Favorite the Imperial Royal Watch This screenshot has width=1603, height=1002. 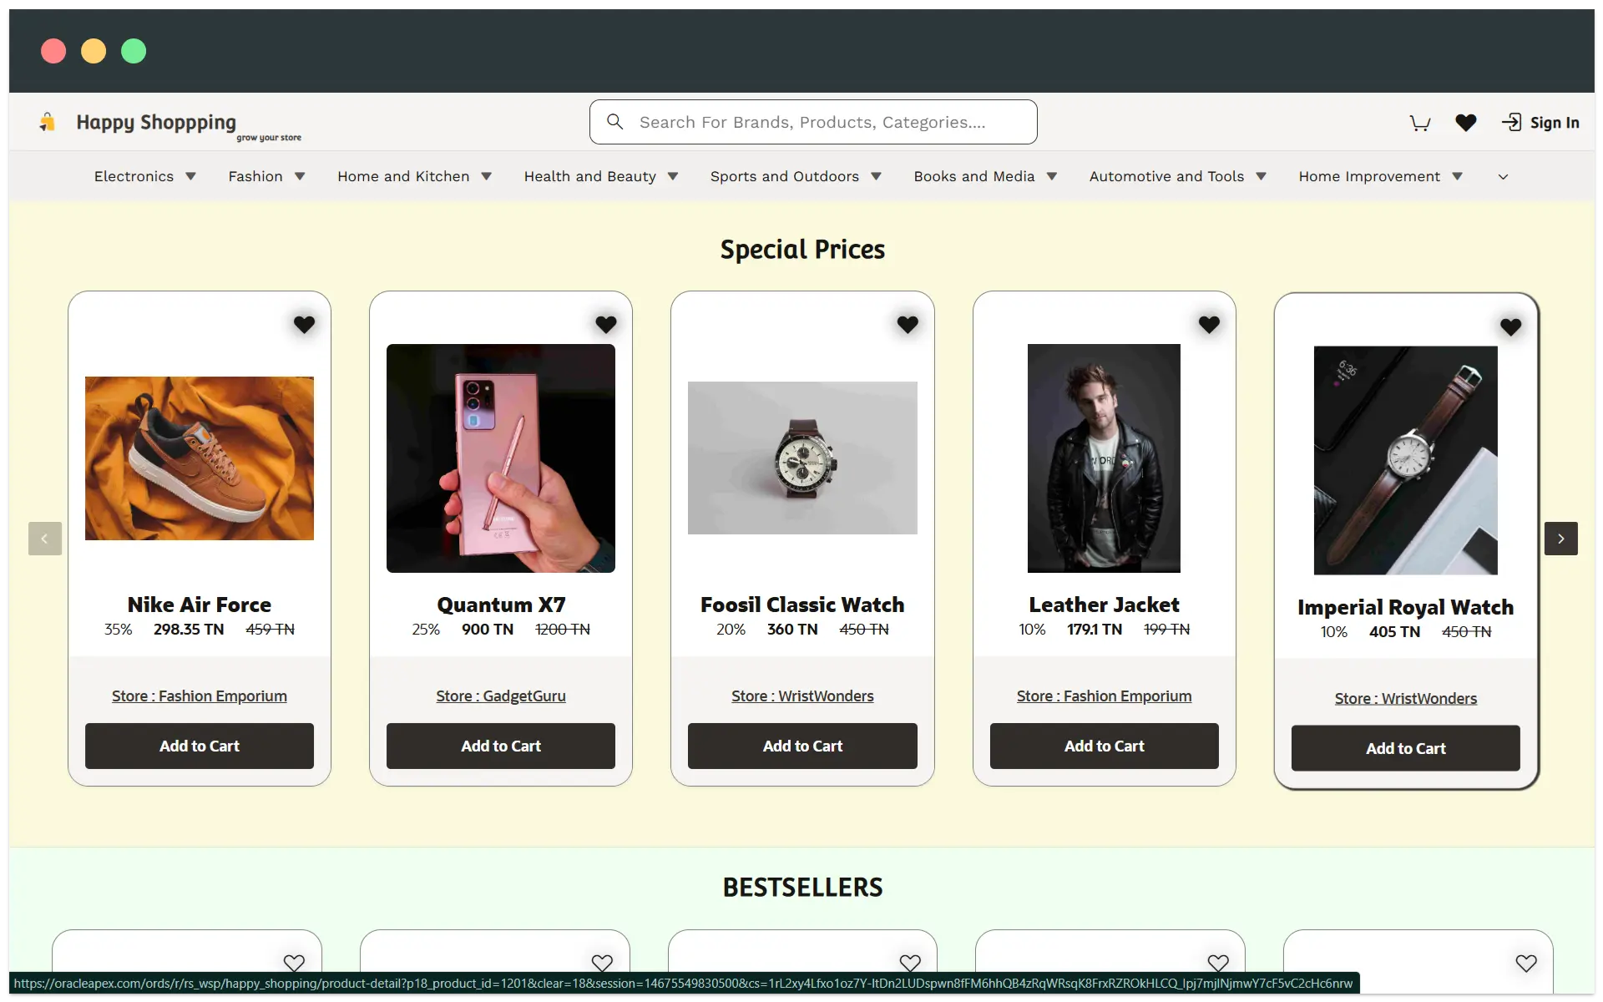coord(1510,327)
